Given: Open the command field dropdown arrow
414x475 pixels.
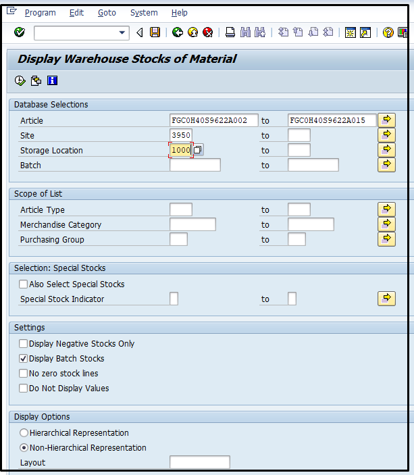Looking at the screenshot, I should pos(122,32).
